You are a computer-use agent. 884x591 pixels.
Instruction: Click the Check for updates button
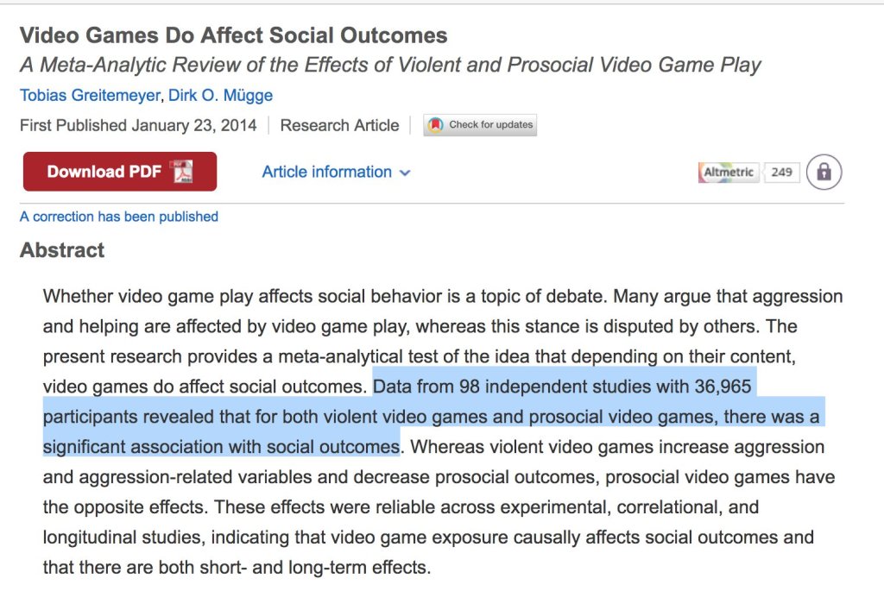point(481,125)
